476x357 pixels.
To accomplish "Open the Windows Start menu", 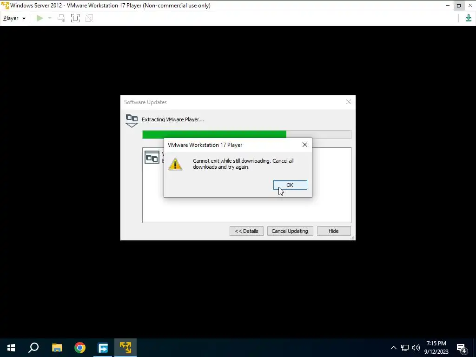I will point(11,348).
